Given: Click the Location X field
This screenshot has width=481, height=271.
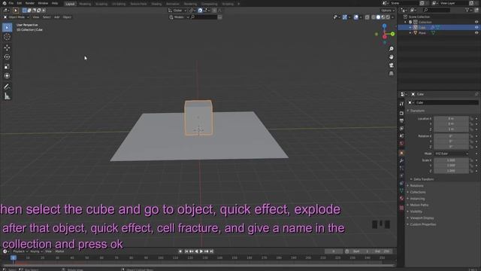Looking at the screenshot, I should click(x=451, y=119).
